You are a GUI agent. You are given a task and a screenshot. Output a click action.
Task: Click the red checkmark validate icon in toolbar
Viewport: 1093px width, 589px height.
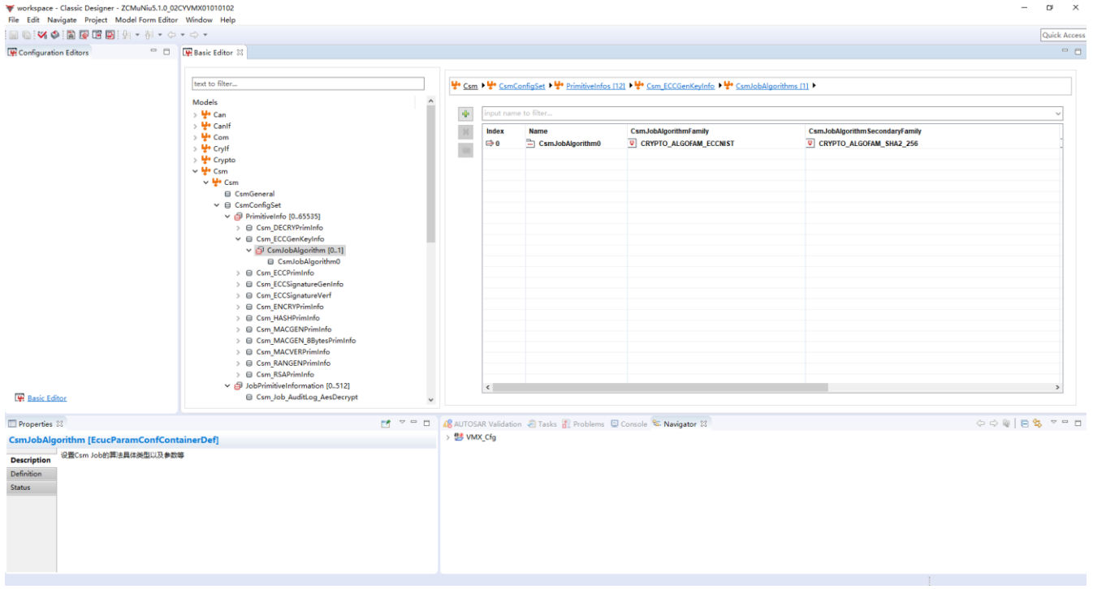coord(41,35)
